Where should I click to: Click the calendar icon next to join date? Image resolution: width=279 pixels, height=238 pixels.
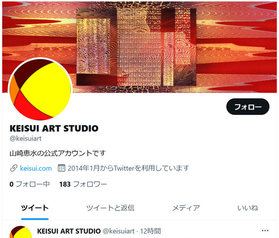tap(61, 168)
